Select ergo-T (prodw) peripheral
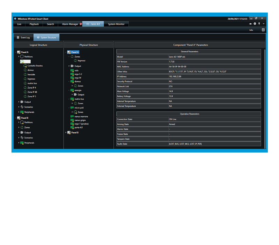279x245 pixels. (82, 124)
